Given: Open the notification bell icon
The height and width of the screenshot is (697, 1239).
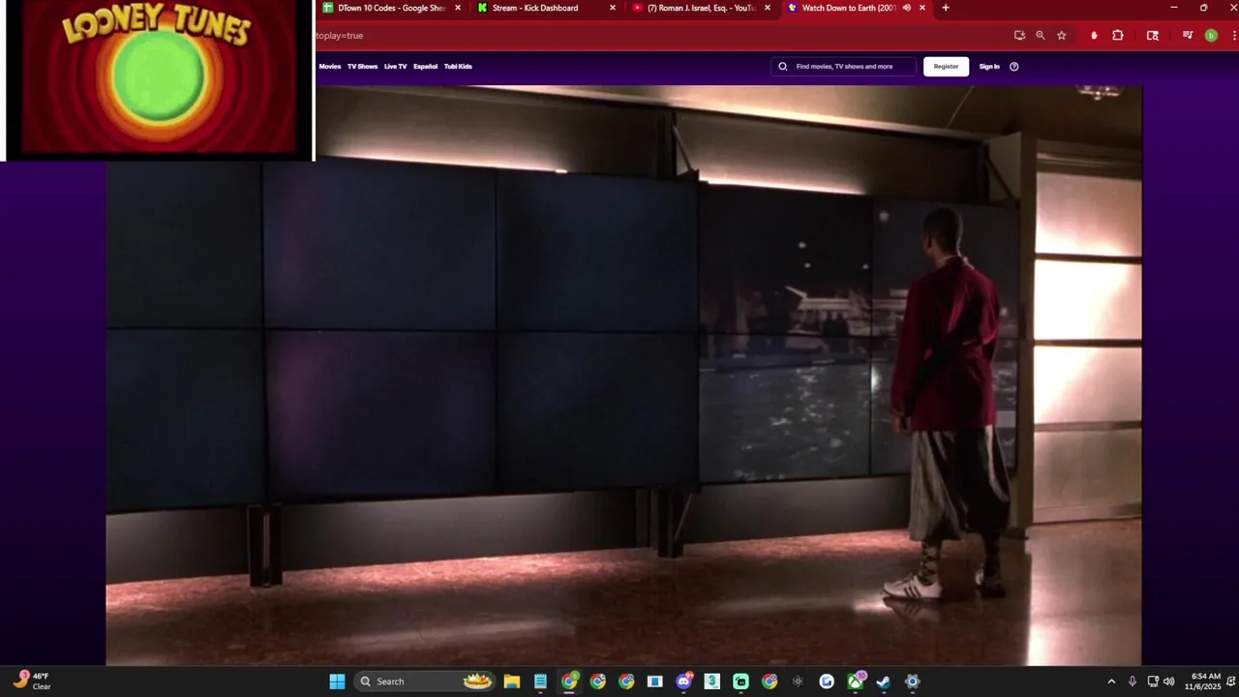Looking at the screenshot, I should (1231, 682).
